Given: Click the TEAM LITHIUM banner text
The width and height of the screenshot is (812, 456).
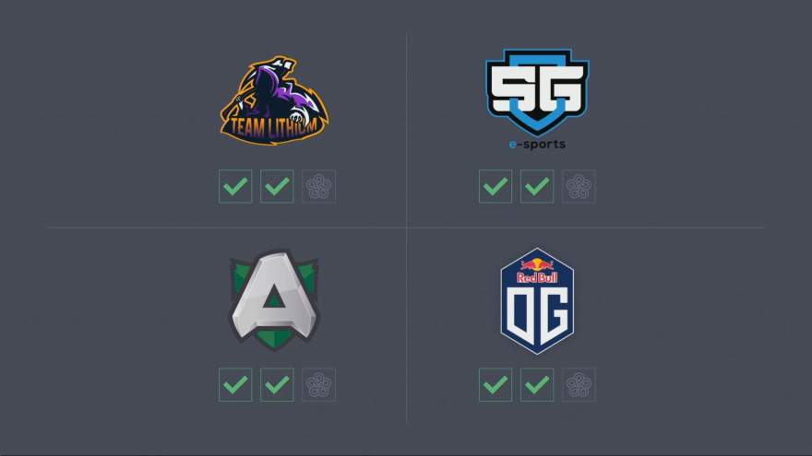Looking at the screenshot, I should point(273,128).
